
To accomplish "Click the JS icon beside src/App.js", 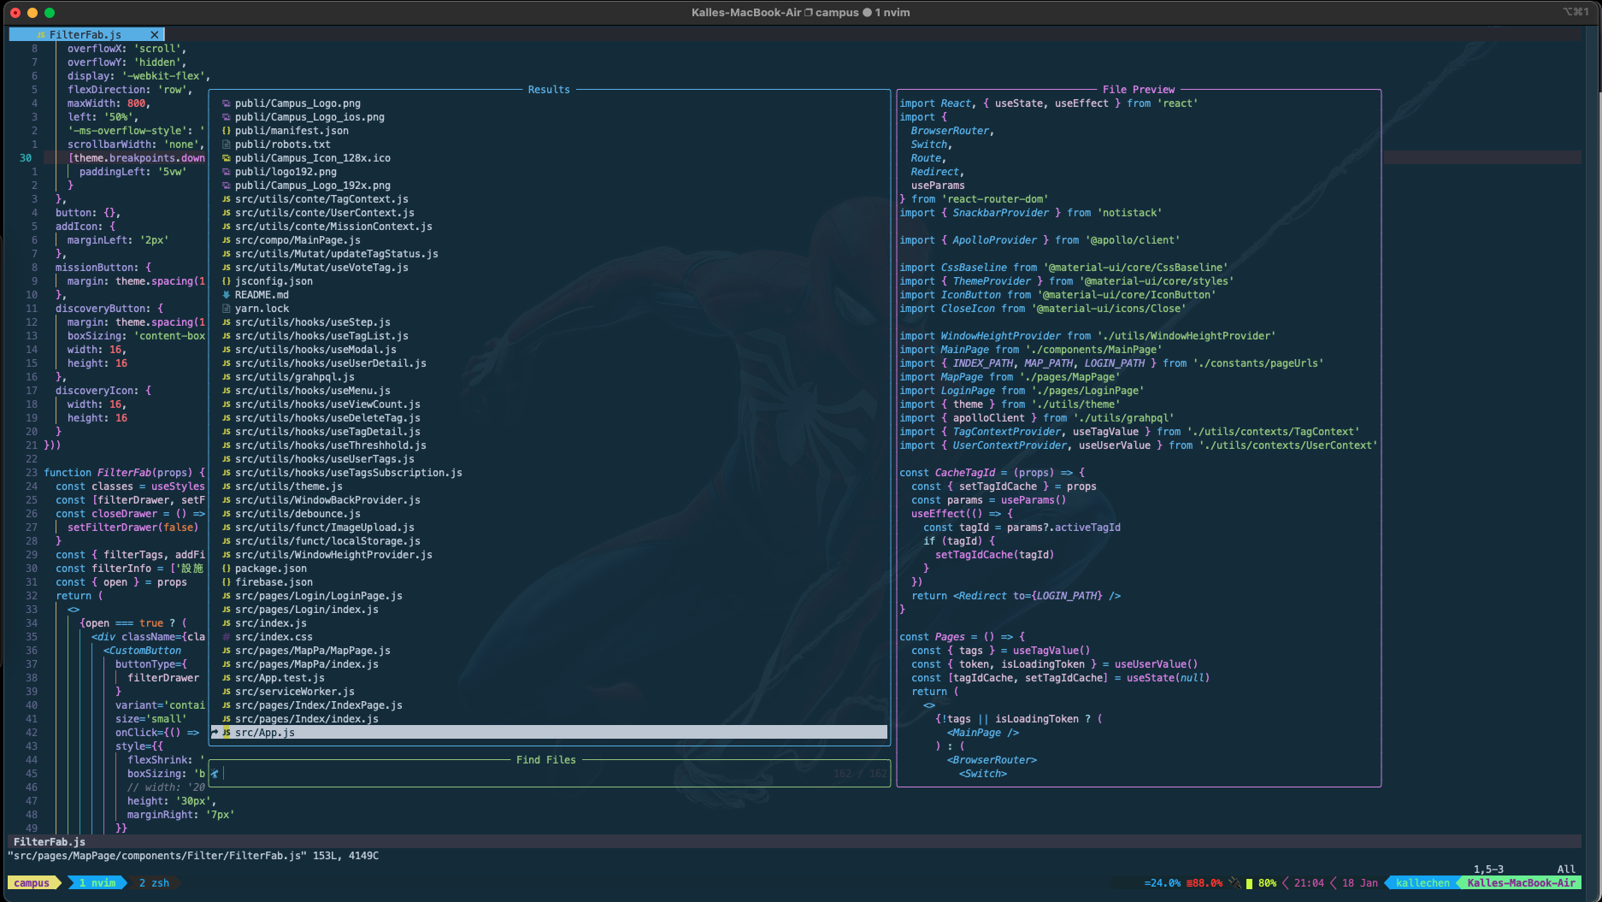I will click(227, 733).
